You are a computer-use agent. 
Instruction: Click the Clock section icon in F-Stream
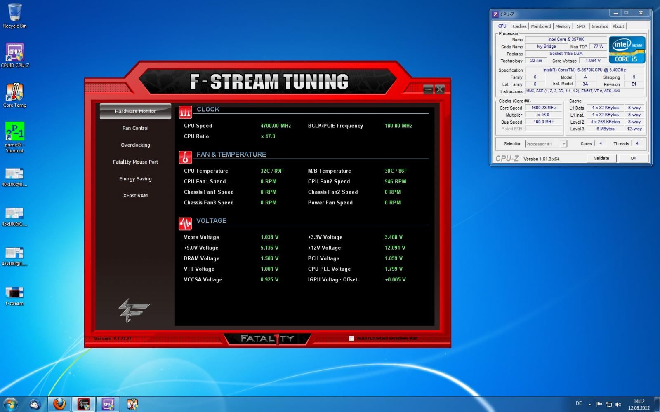pos(185,112)
